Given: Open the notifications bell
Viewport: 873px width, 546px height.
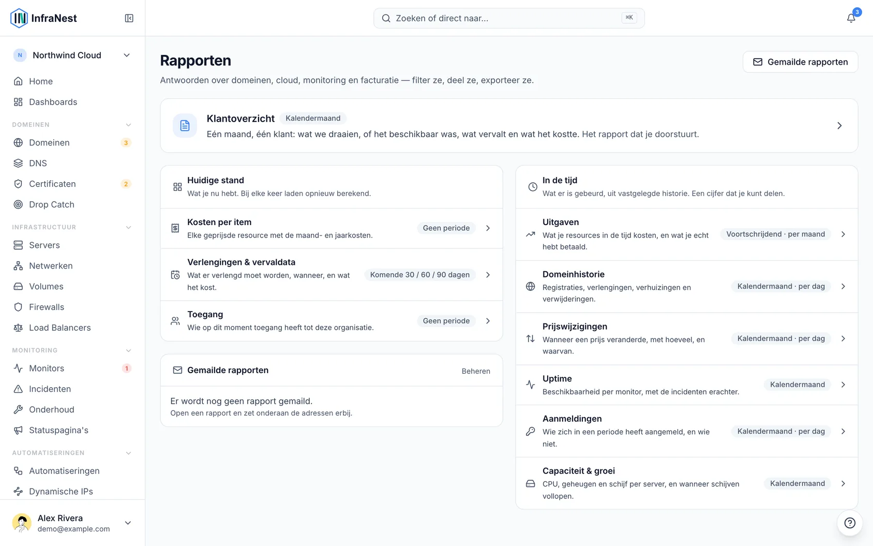Looking at the screenshot, I should 851,18.
